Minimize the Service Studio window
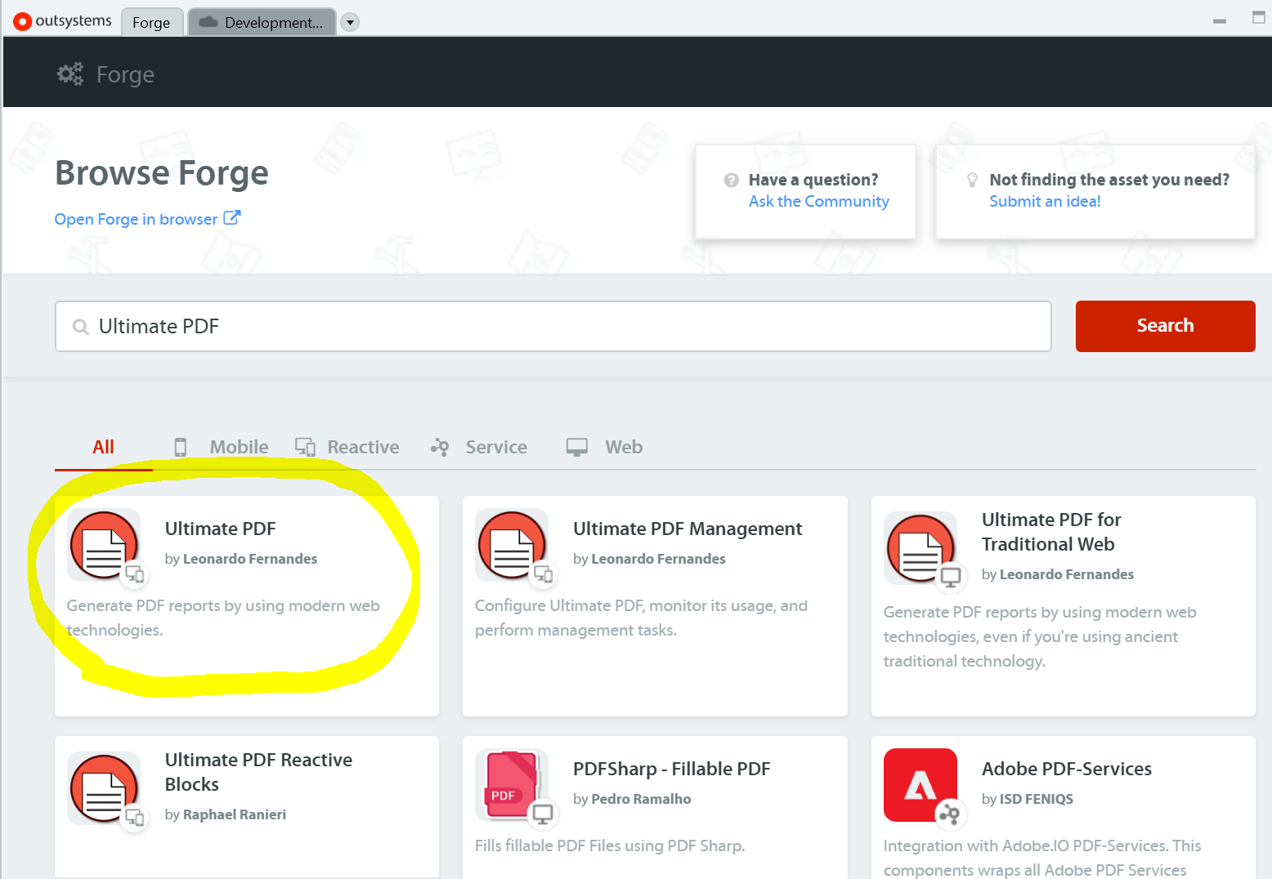 pos(1220,21)
